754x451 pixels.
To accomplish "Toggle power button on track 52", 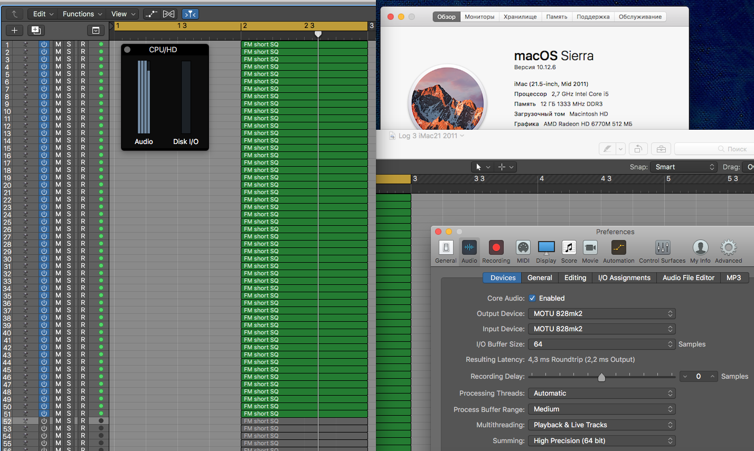I will [x=44, y=421].
